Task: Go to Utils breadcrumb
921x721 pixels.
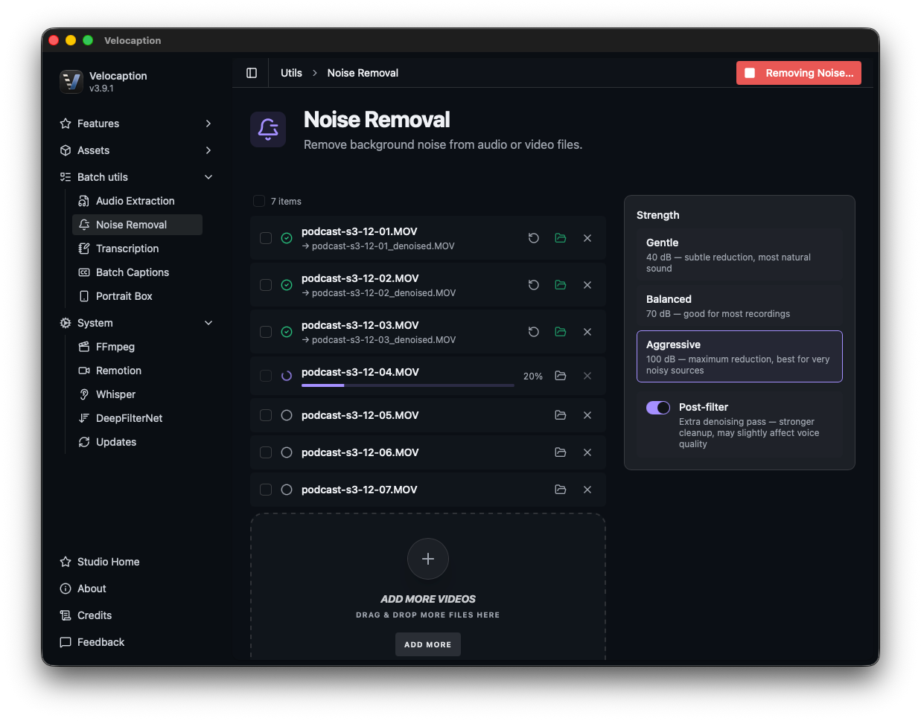Action: [x=291, y=73]
